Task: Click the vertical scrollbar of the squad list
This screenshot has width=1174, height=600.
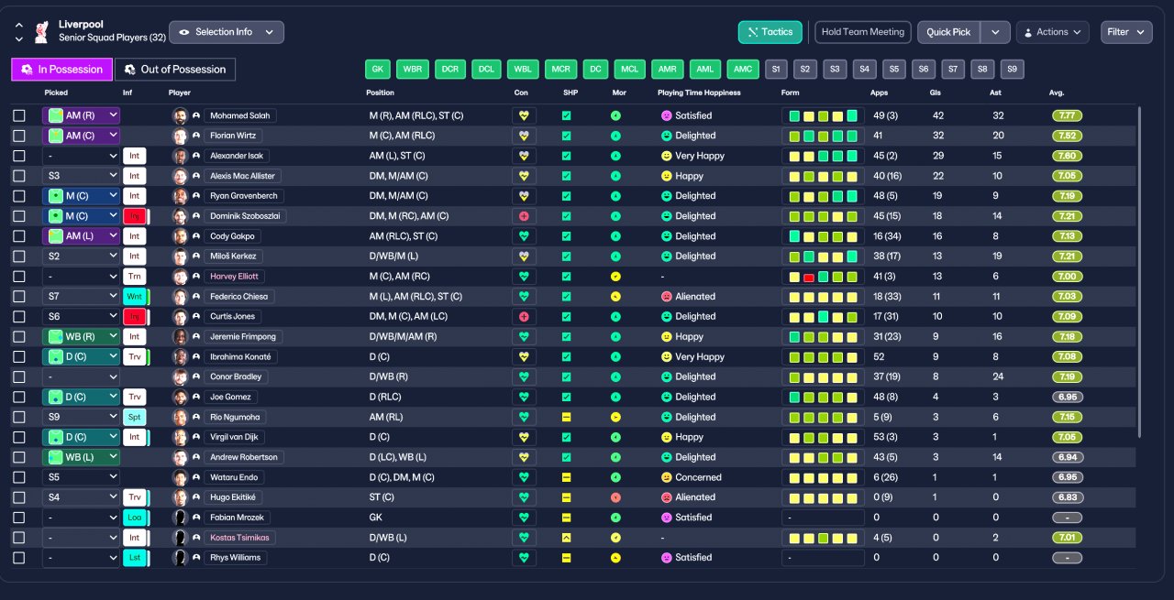Action: click(1139, 272)
